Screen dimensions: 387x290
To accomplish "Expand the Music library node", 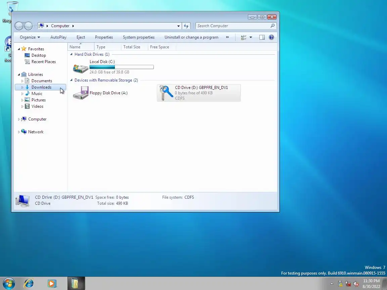I will 22,94.
